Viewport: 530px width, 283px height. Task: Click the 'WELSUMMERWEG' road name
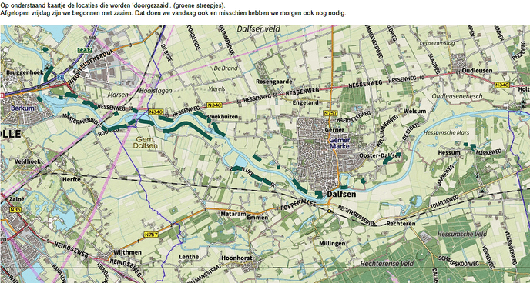coord(387,131)
